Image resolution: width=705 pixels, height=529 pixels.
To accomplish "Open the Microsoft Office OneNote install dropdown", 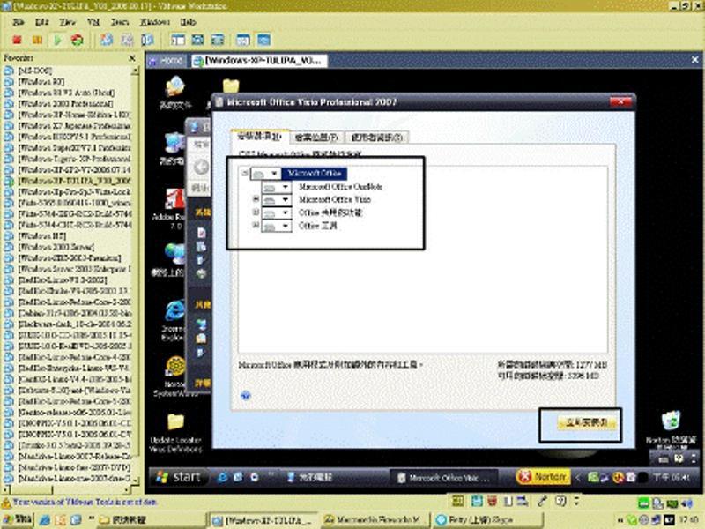I will point(276,187).
